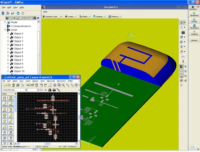Open the Scripting panel icon
Screen dimensions: 200x152
[x=194, y=33]
